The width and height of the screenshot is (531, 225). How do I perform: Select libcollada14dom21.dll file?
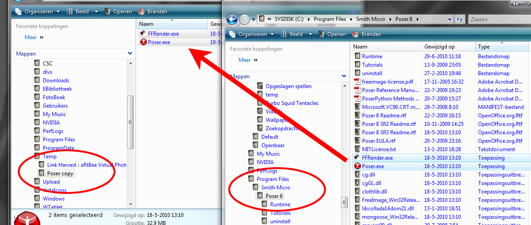(x=387, y=209)
